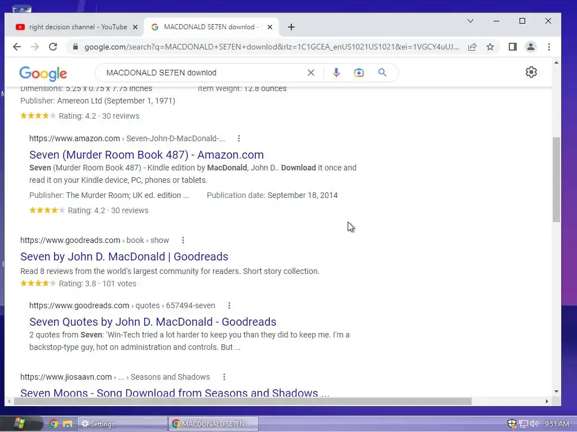577x432 pixels.
Task: Bookmark this tab with the star icon
Action: pyautogui.click(x=490, y=47)
